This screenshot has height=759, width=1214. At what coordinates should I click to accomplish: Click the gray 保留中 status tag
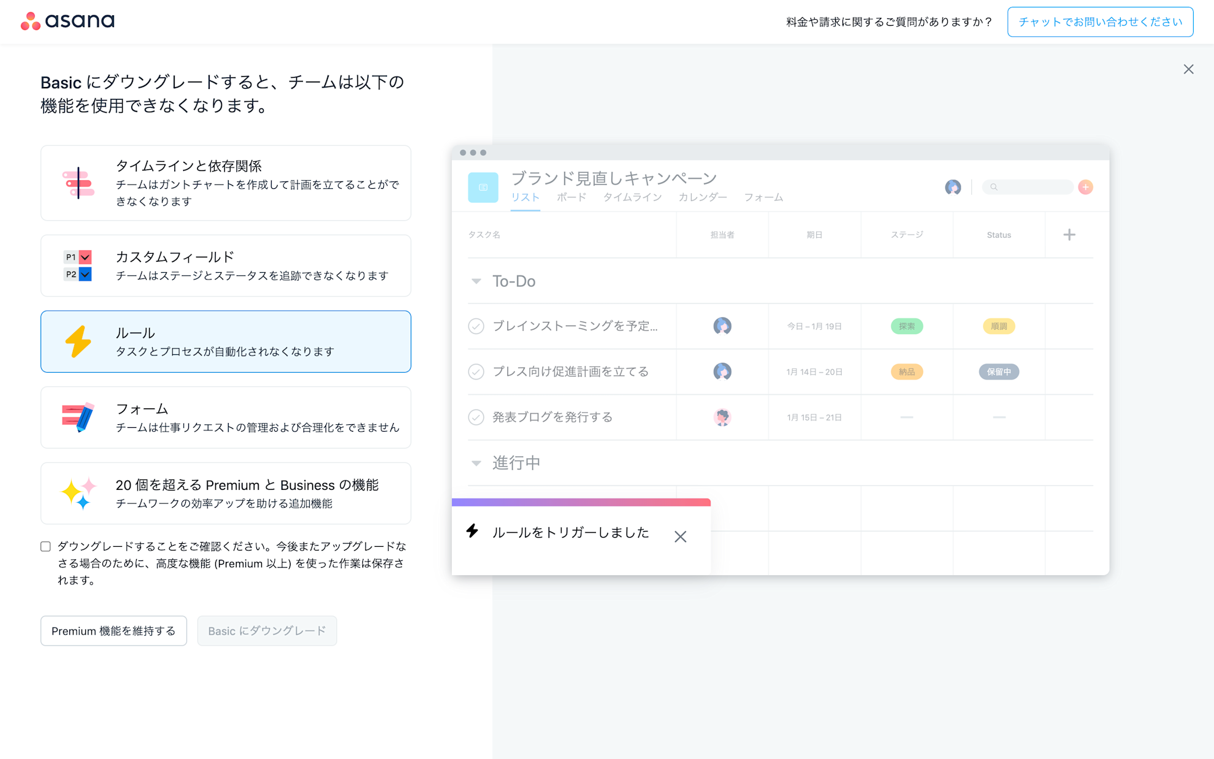coord(999,372)
